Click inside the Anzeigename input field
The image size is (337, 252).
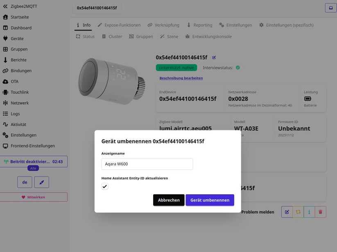click(147, 163)
